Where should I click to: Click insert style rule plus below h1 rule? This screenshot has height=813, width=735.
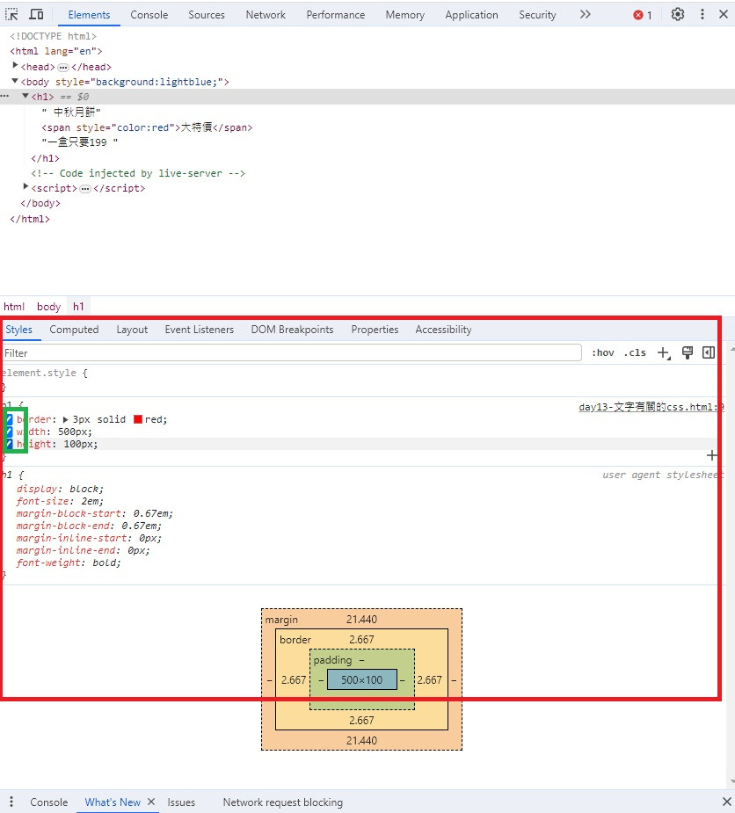point(711,455)
